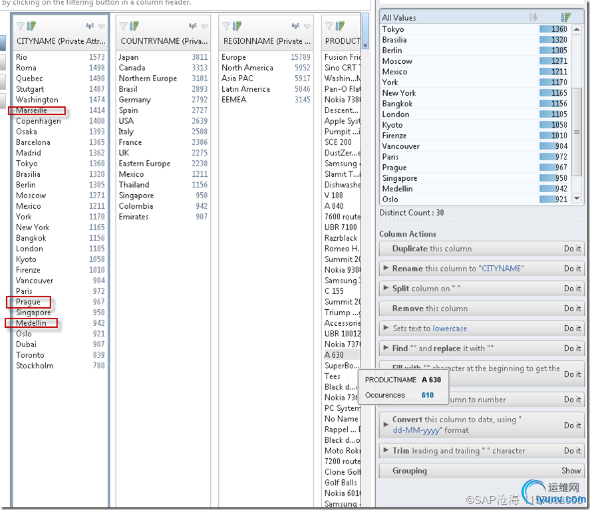Image resolution: width=590 pixels, height=510 pixels.
Task: Click the REGIONNAME (Private ... column title
Action: 267,41
